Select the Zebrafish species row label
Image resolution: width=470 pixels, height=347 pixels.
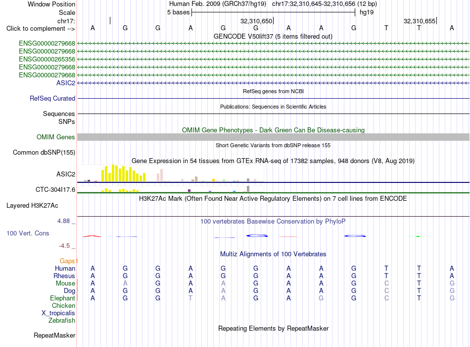62,321
